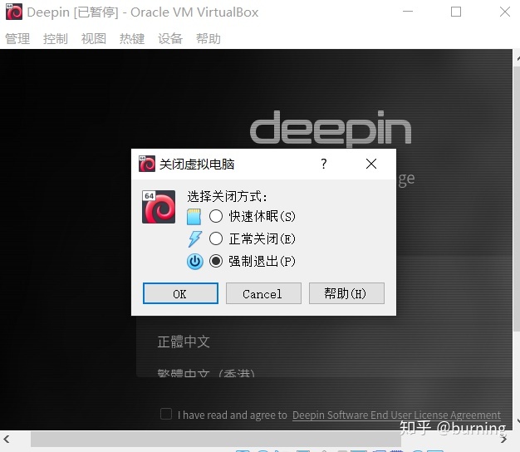The height and width of the screenshot is (452, 520).
Task: Close the 关闭虚拟电脑 dialog
Action: (x=371, y=164)
